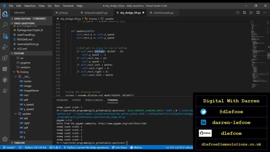
Task: Click the Run Python File play icon
Action: click(251, 13)
